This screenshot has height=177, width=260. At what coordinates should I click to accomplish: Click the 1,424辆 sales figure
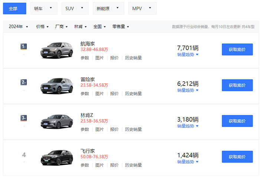(x=188, y=155)
